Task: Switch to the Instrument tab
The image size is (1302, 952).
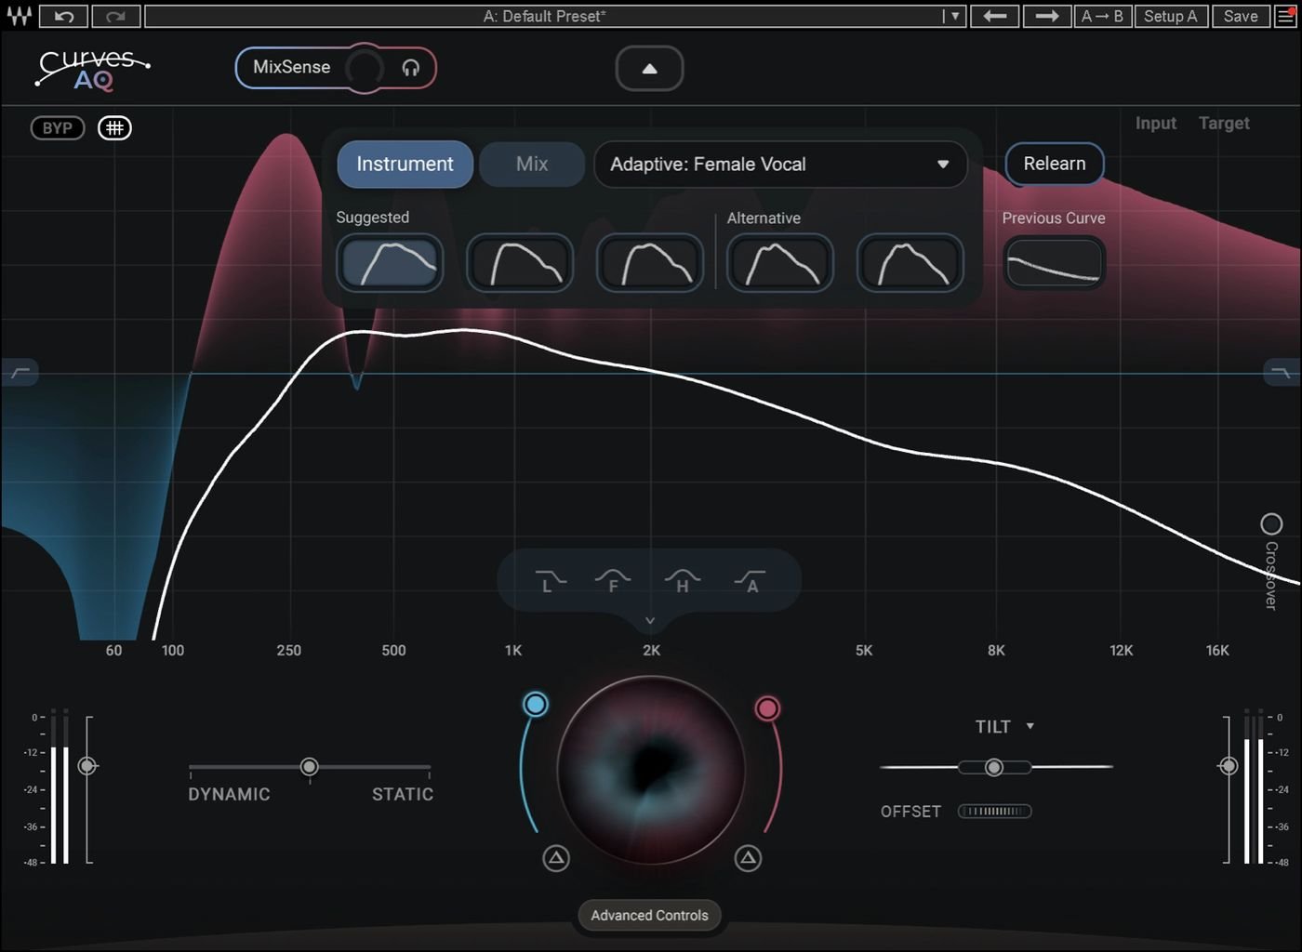Action: [x=405, y=165]
